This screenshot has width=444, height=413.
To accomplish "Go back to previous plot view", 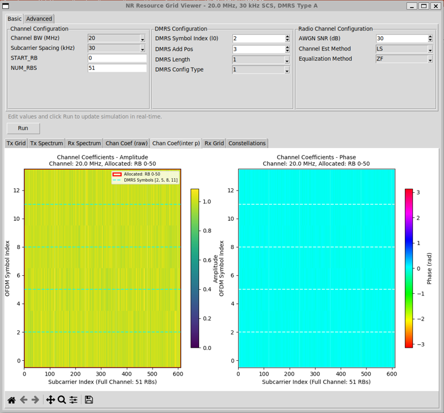I will click(24, 400).
